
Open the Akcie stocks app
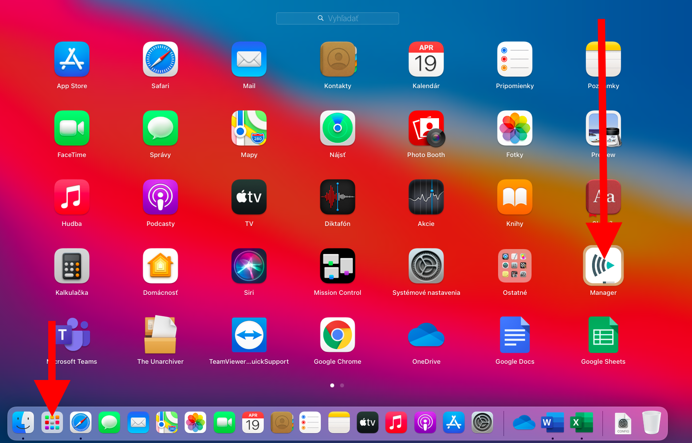(426, 197)
